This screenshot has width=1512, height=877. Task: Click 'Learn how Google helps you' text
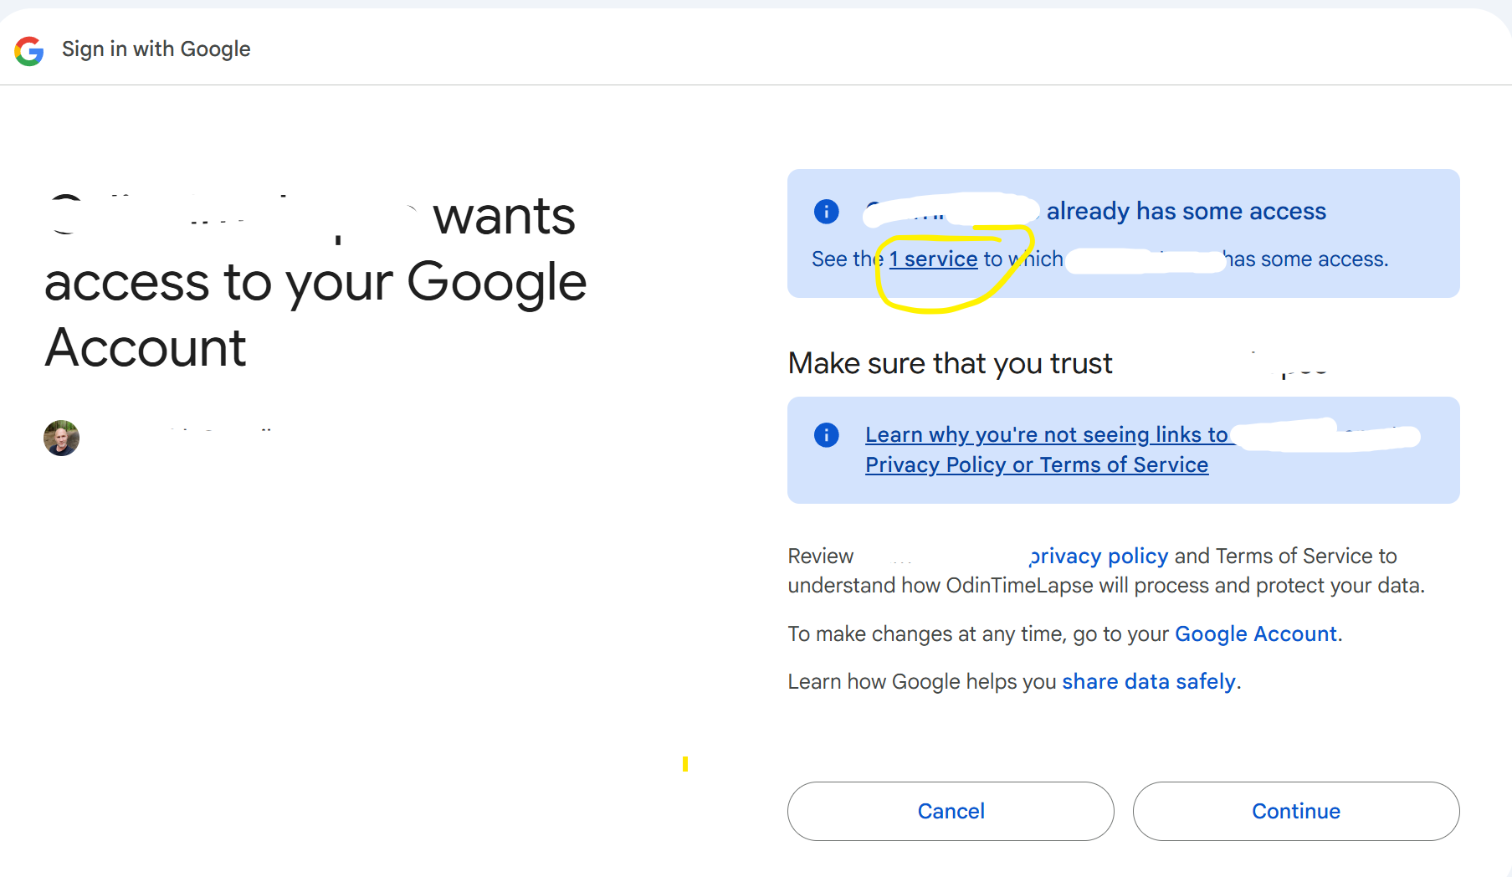coord(921,682)
